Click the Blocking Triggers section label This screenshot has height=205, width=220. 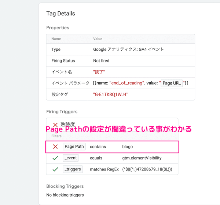tap(65, 186)
